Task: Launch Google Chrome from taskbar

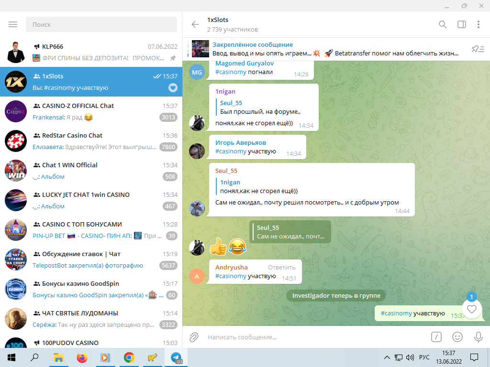Action: point(129,357)
